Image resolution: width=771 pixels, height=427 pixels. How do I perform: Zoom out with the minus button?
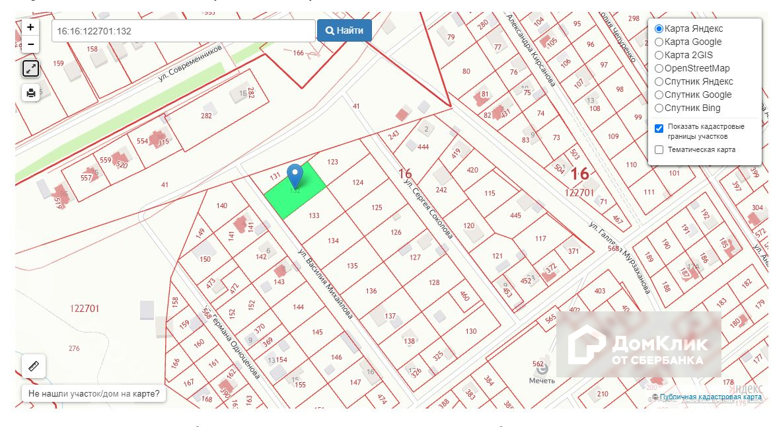click(x=30, y=44)
